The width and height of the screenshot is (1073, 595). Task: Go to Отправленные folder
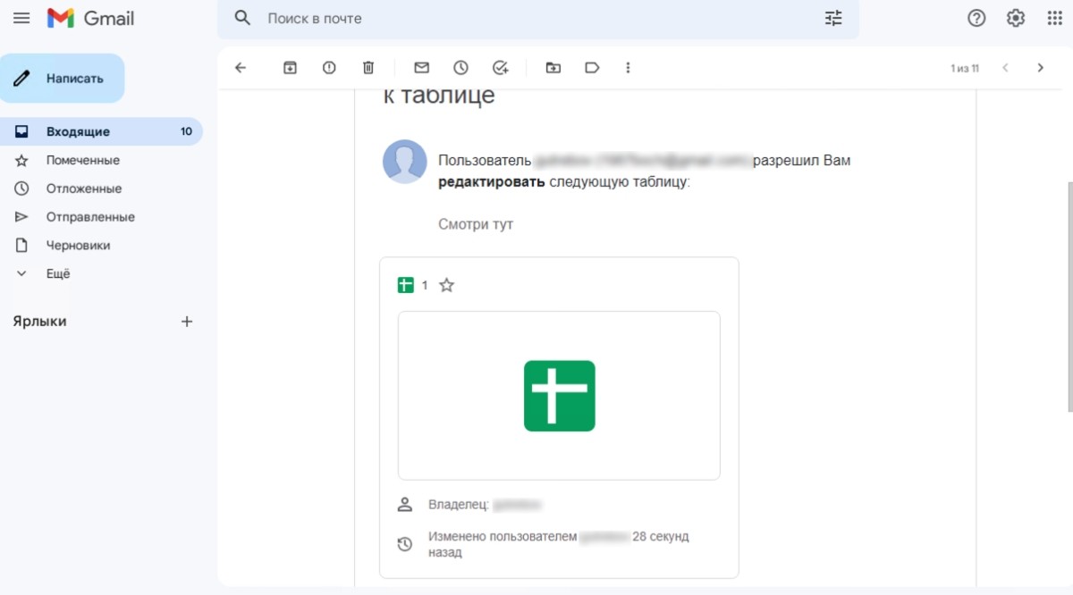coord(90,217)
